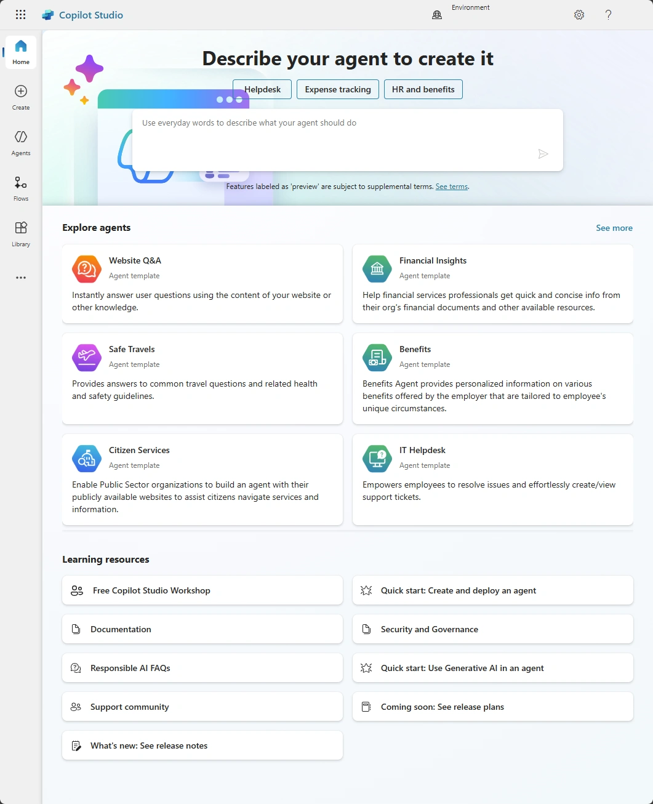Open the Financial Insights template title
The image size is (653, 804).
[433, 260]
